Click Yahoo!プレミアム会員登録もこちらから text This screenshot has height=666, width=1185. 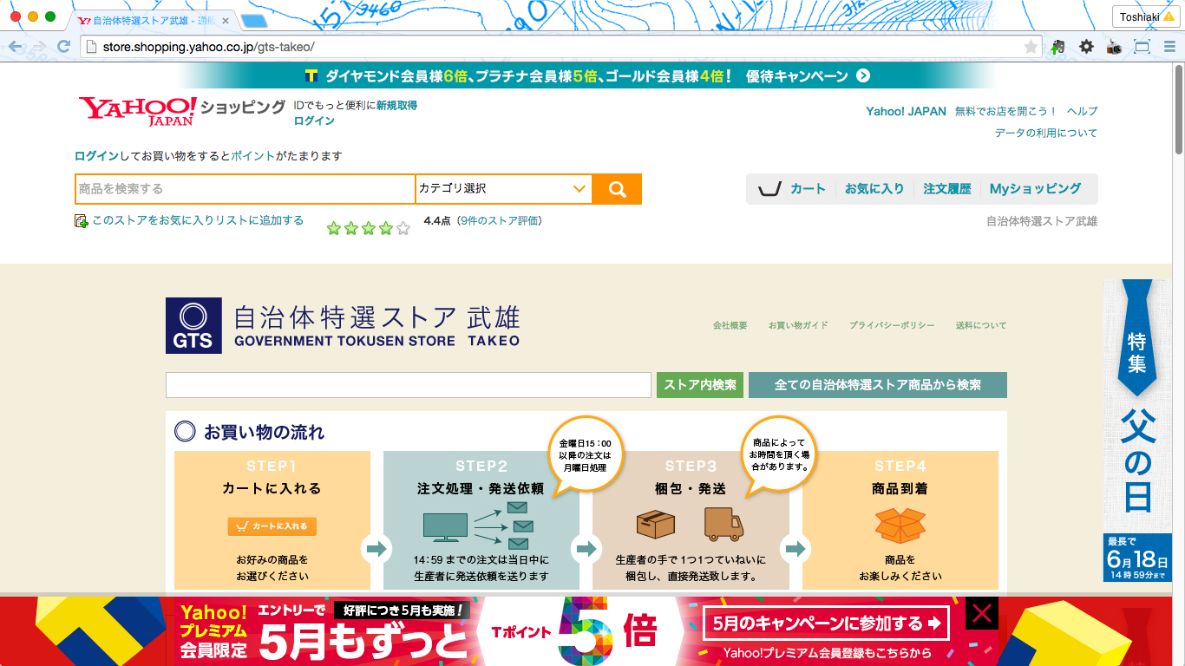coord(828,653)
